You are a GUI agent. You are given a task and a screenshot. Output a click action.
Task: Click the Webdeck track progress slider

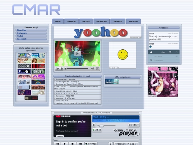96,140
